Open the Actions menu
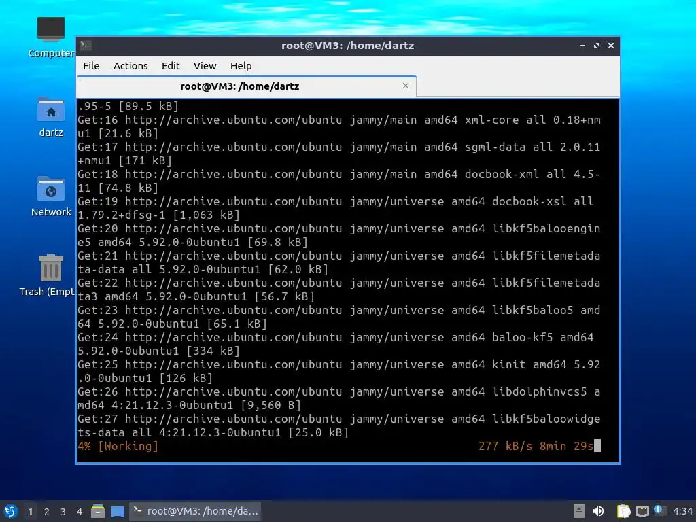The image size is (696, 522). click(x=130, y=66)
